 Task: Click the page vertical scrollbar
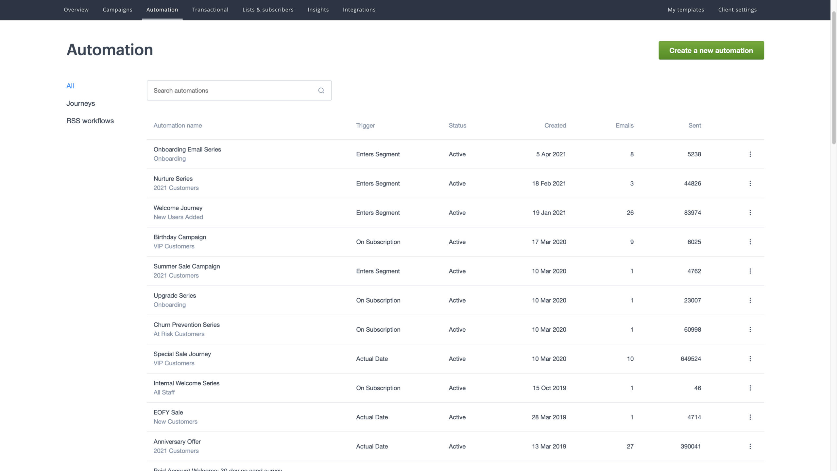coord(833,78)
